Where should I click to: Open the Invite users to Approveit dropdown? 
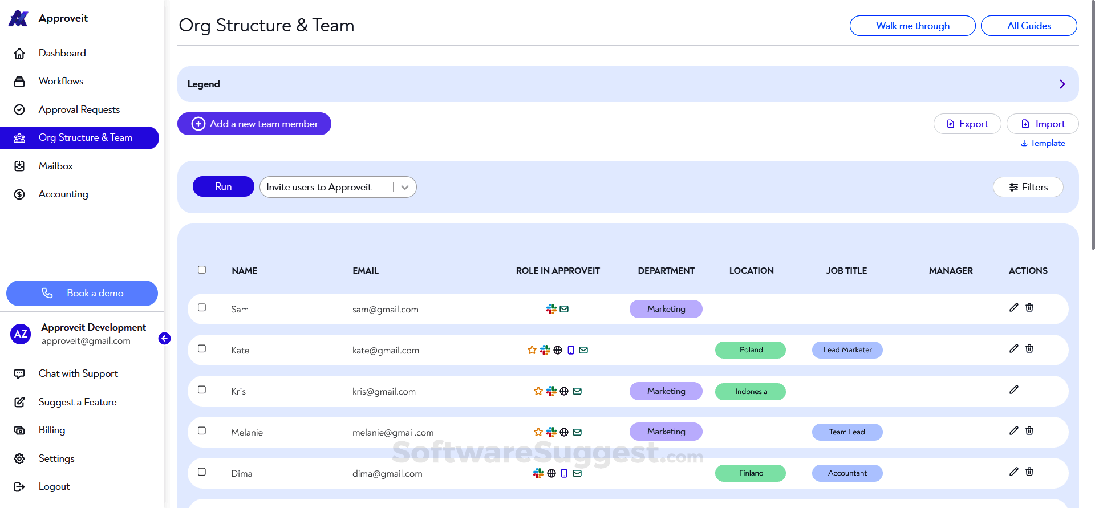pyautogui.click(x=338, y=187)
